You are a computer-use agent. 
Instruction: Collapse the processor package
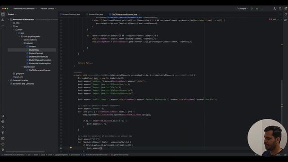coord(22,67)
